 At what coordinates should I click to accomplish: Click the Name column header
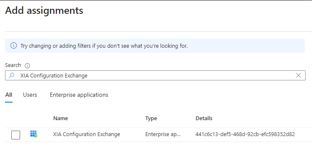coord(60,118)
